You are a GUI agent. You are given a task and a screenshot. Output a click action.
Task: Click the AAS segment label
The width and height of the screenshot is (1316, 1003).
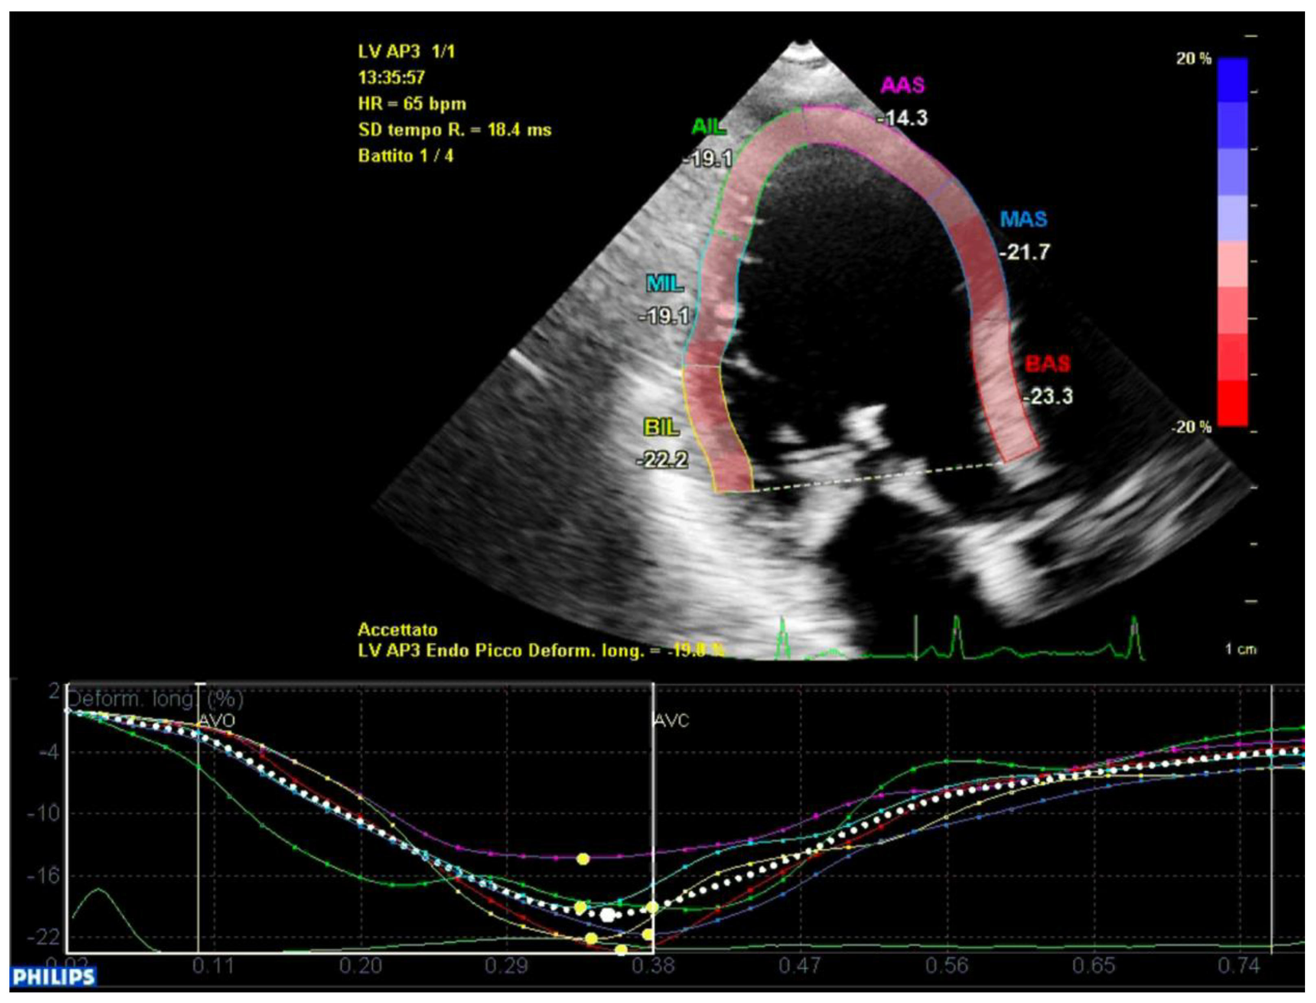coord(902,86)
